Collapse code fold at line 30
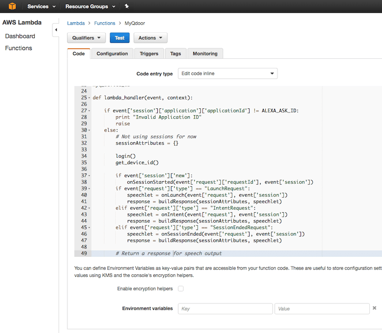 click(x=89, y=130)
